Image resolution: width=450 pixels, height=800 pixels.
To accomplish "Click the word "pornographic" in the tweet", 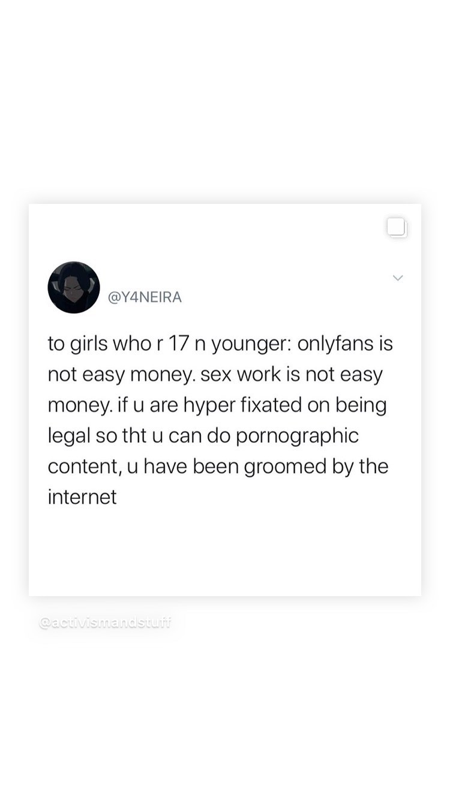I will pos(297,436).
